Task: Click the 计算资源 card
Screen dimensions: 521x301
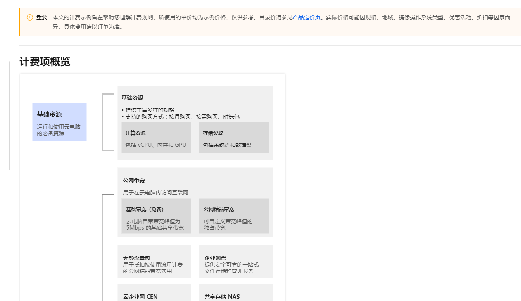Action: click(156, 138)
